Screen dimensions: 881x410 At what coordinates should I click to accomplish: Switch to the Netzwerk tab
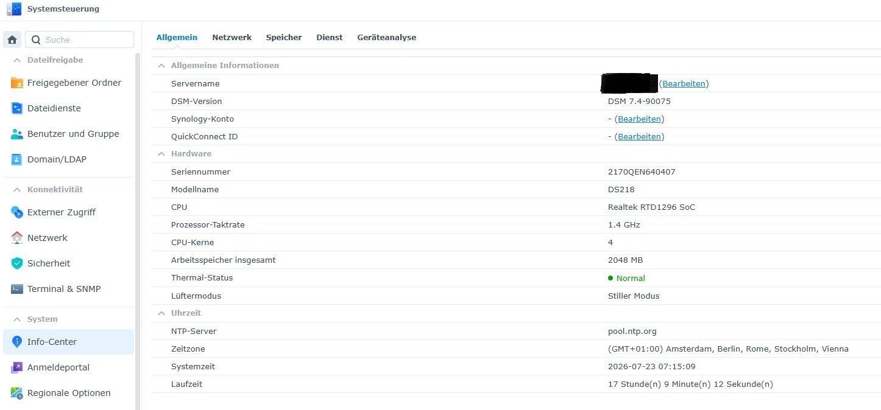[x=232, y=37]
